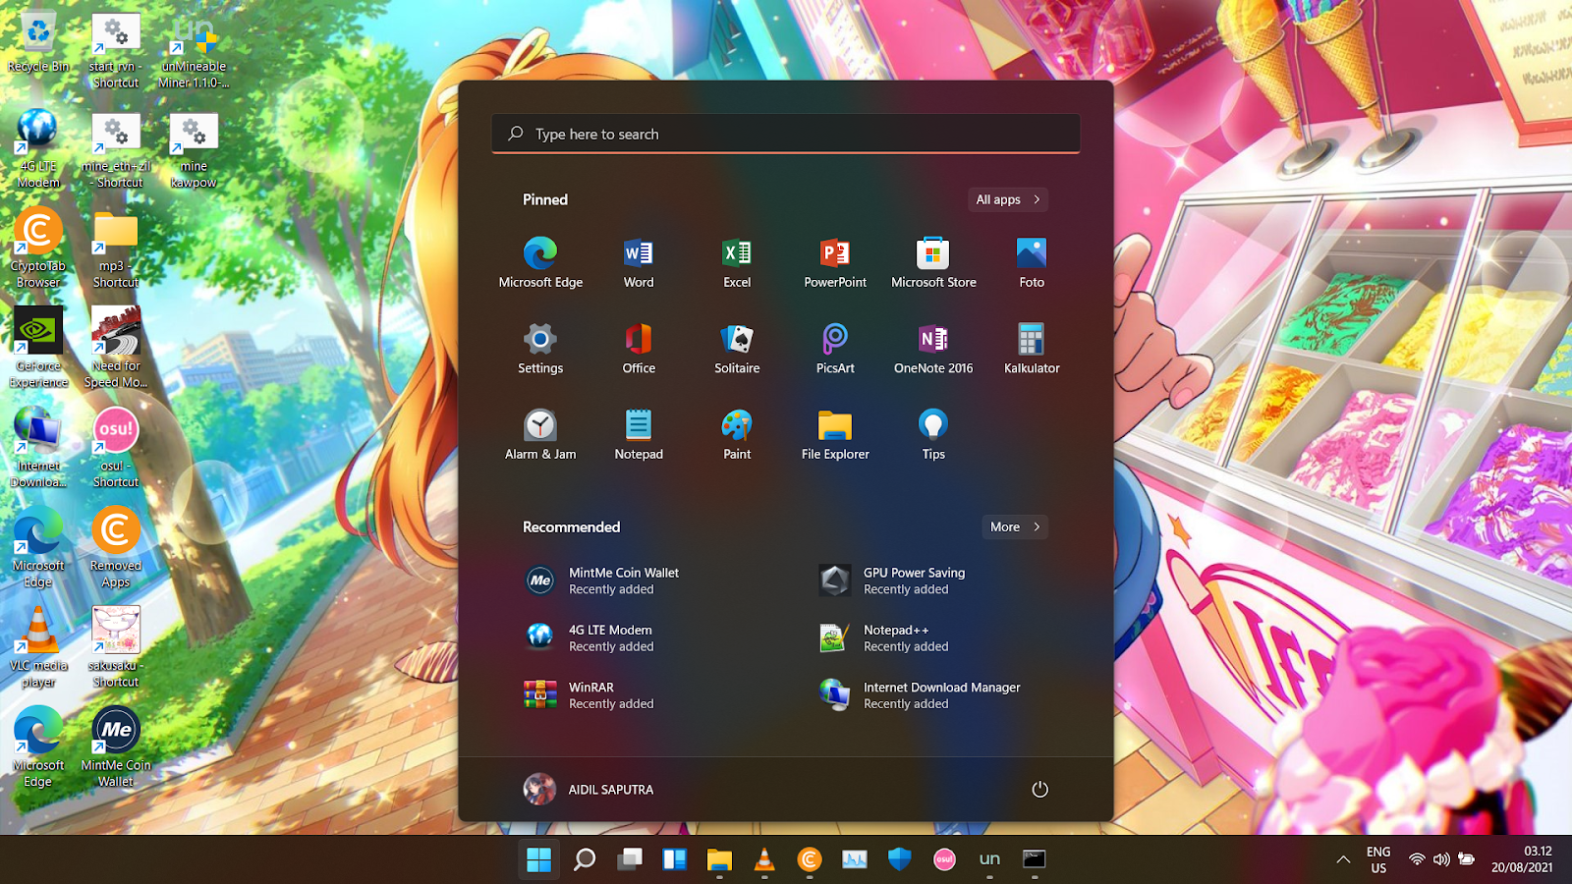Screen dimensions: 1572x884
Task: Select GeForce Experience desktop icon
Action: [38, 348]
